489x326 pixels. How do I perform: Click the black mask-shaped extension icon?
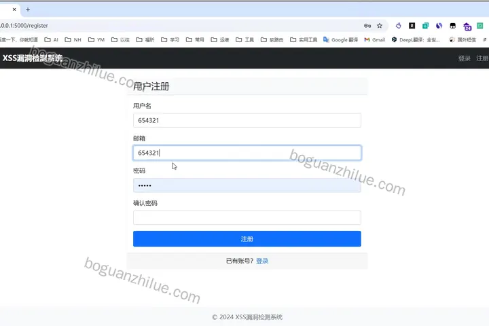click(x=452, y=26)
